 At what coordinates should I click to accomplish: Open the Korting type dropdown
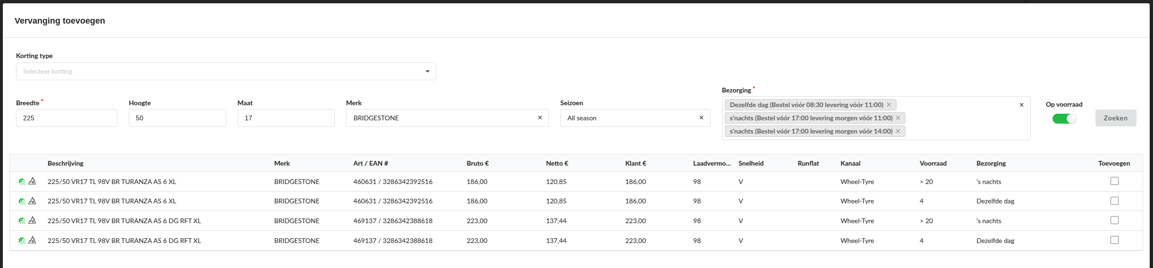(x=226, y=71)
